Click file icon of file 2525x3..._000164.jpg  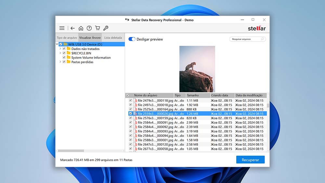point(135,109)
